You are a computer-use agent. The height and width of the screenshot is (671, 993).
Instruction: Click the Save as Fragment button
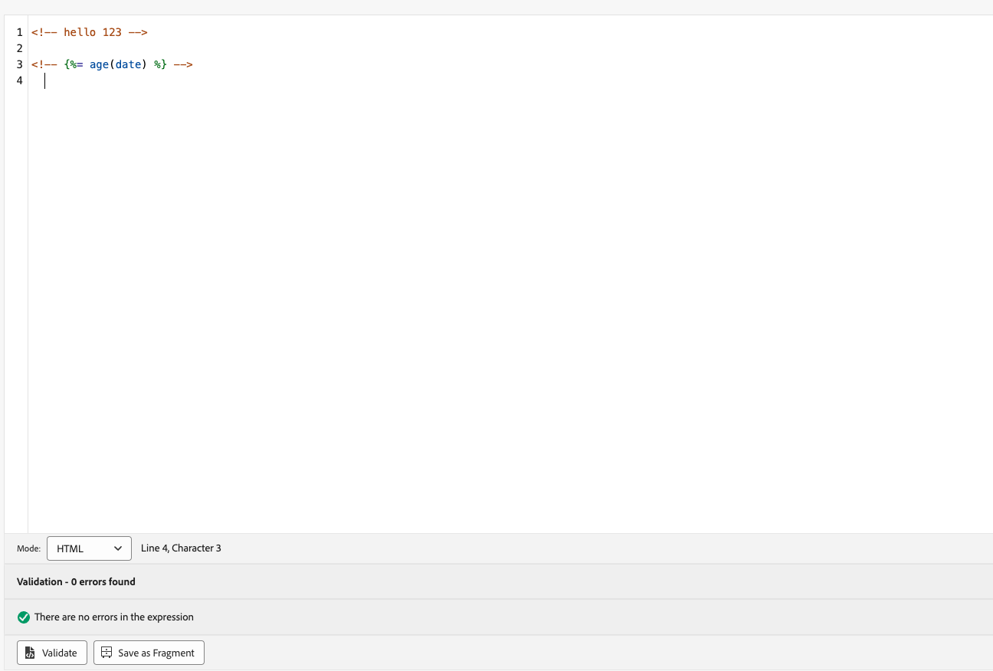point(149,652)
